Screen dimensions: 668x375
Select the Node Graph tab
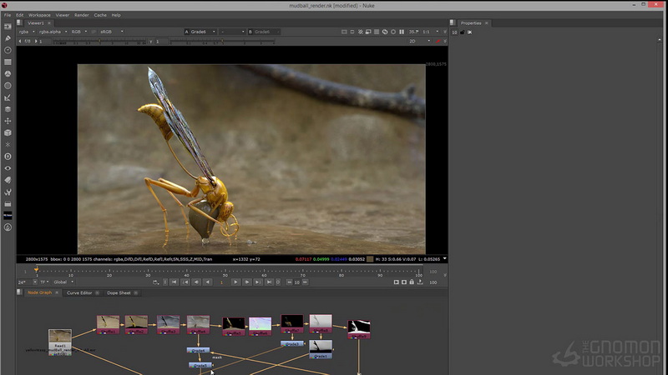pyautogui.click(x=39, y=292)
